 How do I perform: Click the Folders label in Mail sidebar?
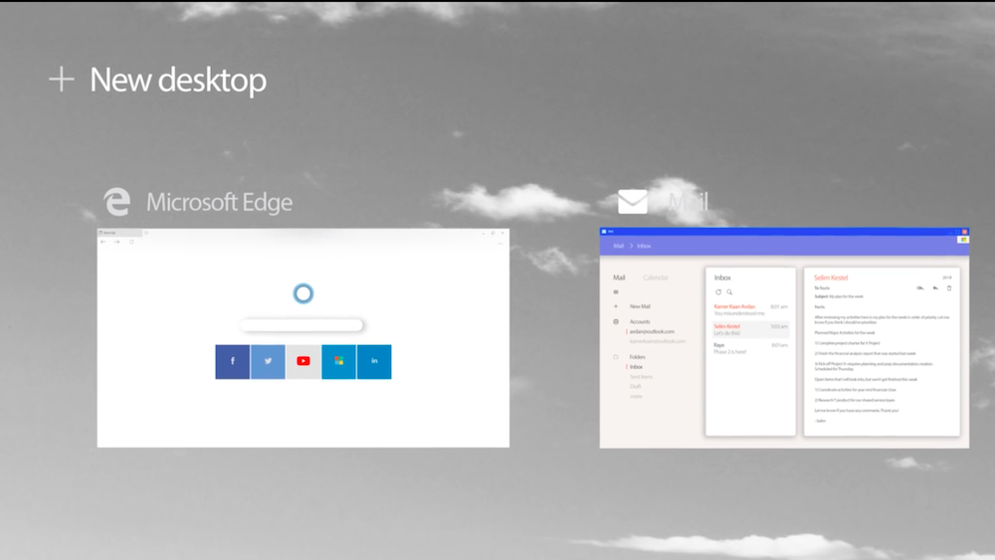point(637,357)
